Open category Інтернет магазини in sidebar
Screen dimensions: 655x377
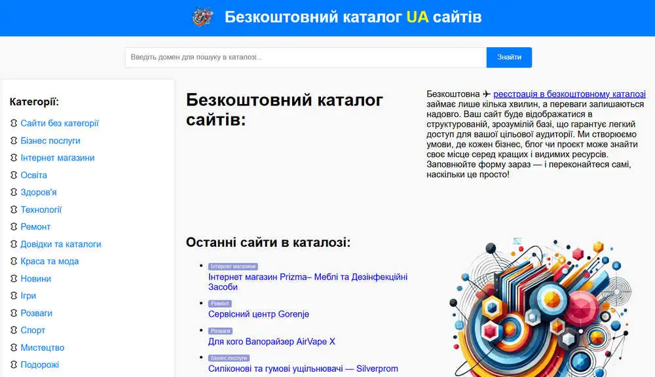click(x=57, y=158)
